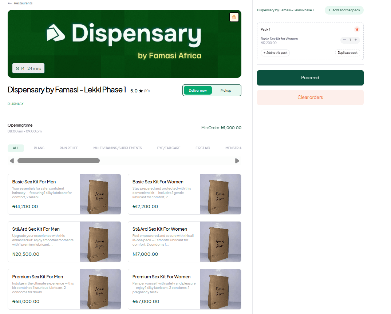Click the 14 - 24 mins delivery badge
This screenshot has height=314, width=391.
click(28, 68)
